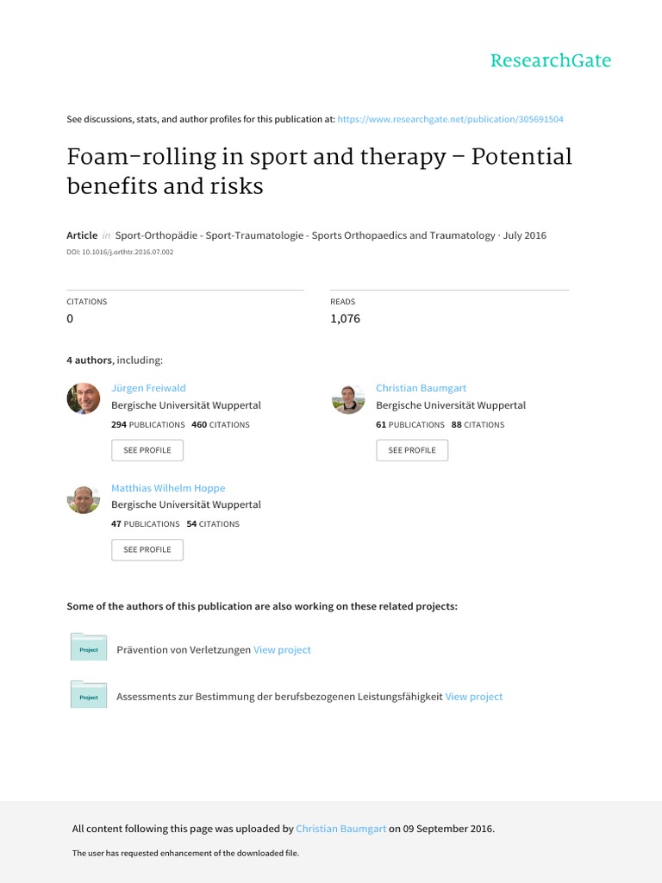Screen dimensions: 662x883
Task: Click the 88 Citations stat for Baumgart
Action: (478, 424)
